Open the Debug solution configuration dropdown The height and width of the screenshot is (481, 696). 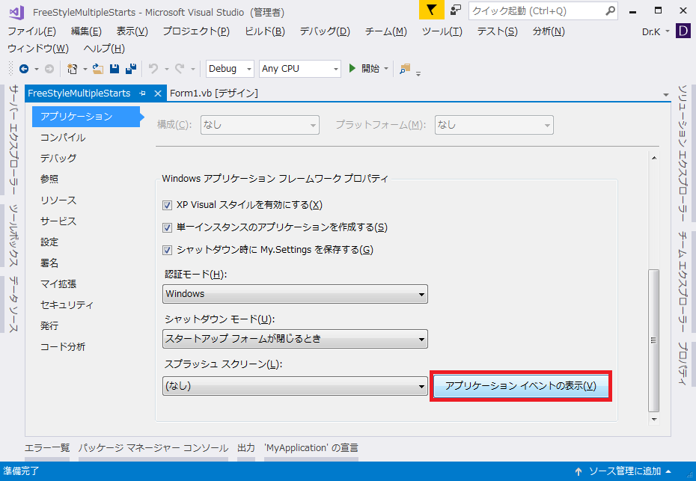(x=230, y=69)
